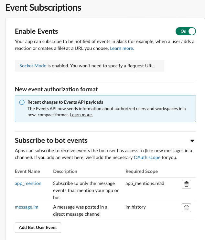Viewport: 205px width, 240px height.
Task: Select the app_mentions:read scope text
Action: pos(145,183)
